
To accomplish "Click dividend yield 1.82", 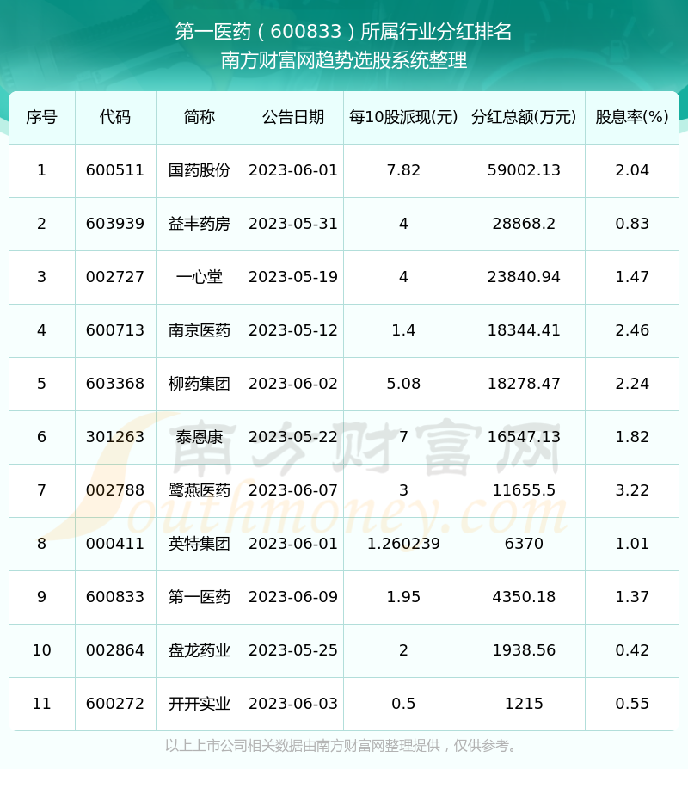I will 632,437.
